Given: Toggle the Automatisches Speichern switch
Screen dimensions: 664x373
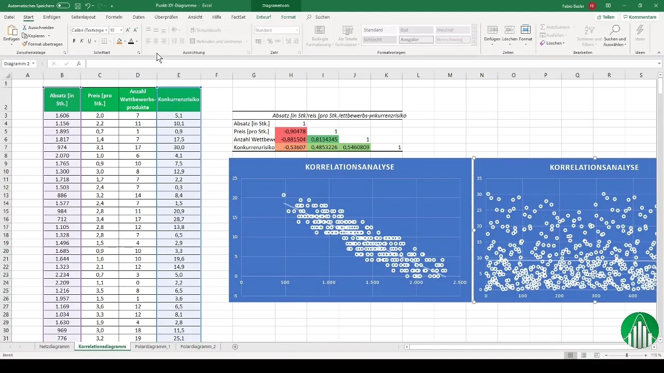Looking at the screenshot, I should point(63,6).
